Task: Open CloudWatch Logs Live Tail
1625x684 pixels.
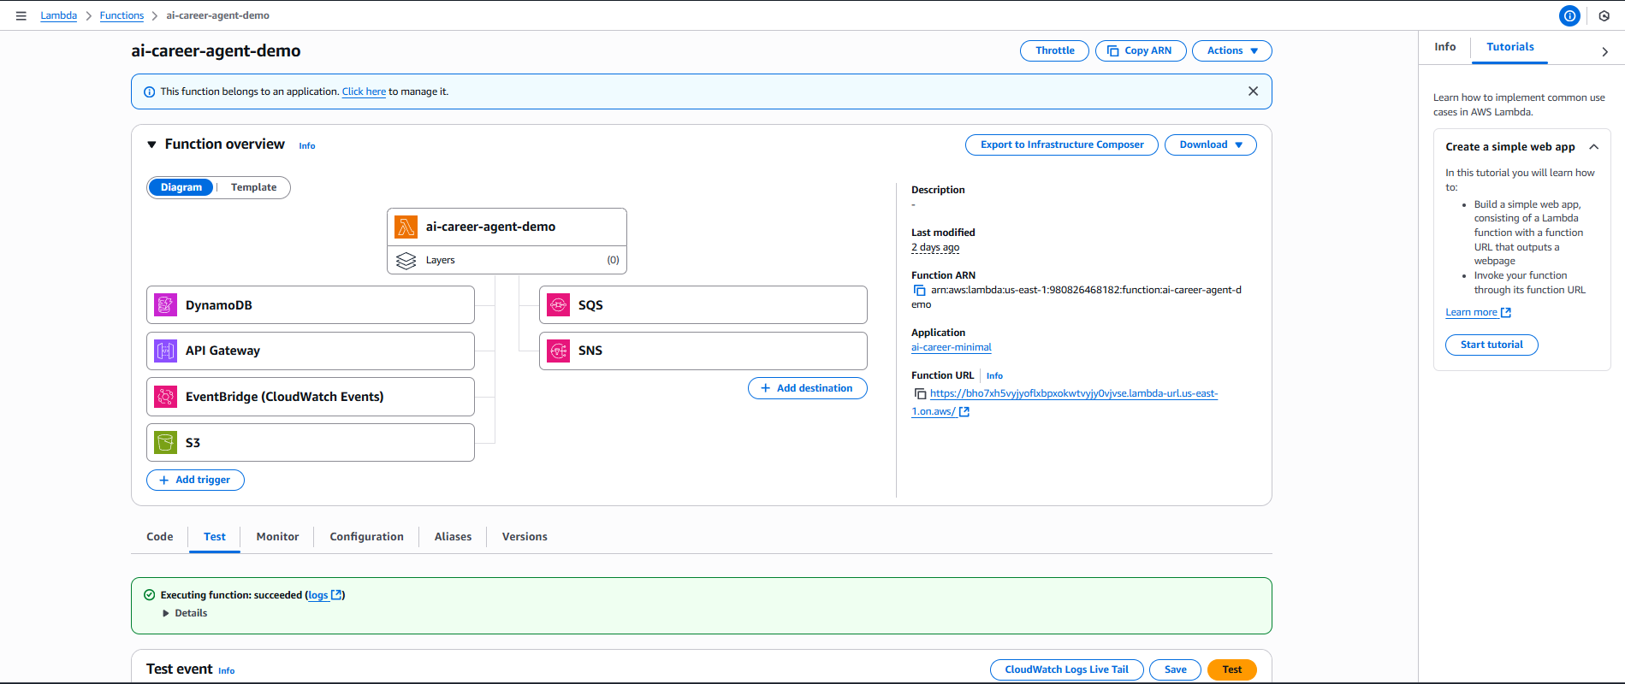Action: tap(1066, 670)
